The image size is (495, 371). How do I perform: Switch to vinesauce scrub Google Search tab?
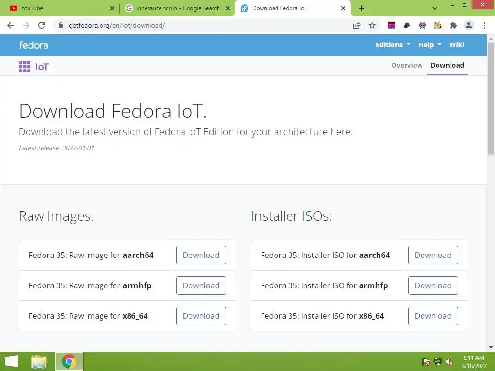pos(178,8)
